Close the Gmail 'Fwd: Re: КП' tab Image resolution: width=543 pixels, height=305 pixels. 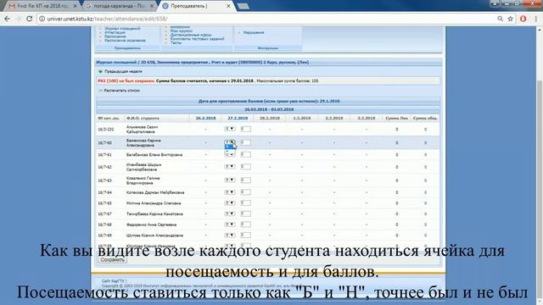pyautogui.click(x=75, y=6)
